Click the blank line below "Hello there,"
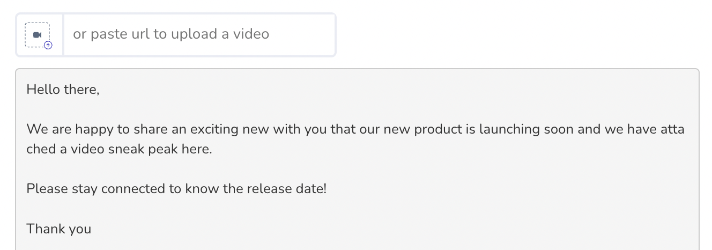 tap(357, 109)
